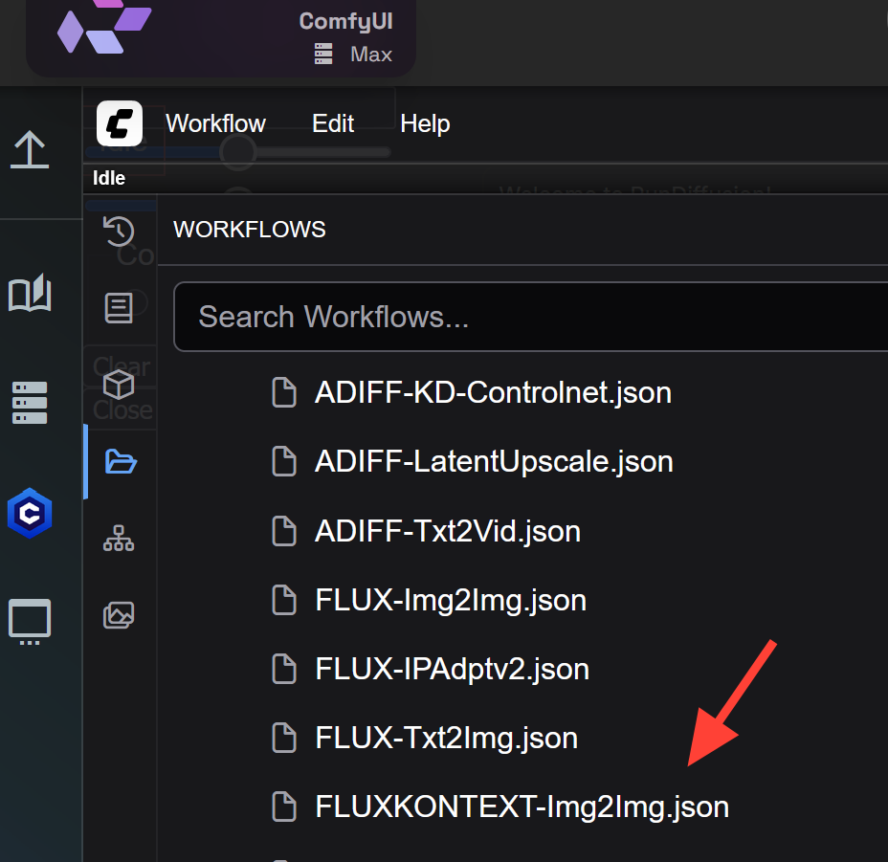The image size is (888, 862).
Task: Click the monitor icon in left rail
Action: (x=30, y=622)
